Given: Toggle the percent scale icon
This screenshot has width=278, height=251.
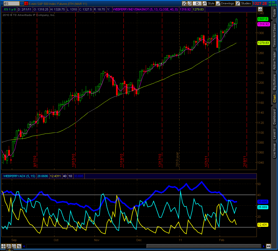Looking at the screenshot, I should [x=19, y=246].
